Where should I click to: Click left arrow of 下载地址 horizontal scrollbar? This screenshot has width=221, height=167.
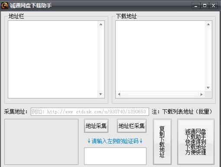pyautogui.click(x=119, y=95)
